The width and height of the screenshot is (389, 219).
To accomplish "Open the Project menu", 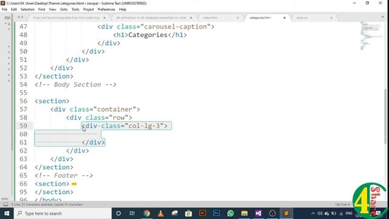I will click(88, 10).
